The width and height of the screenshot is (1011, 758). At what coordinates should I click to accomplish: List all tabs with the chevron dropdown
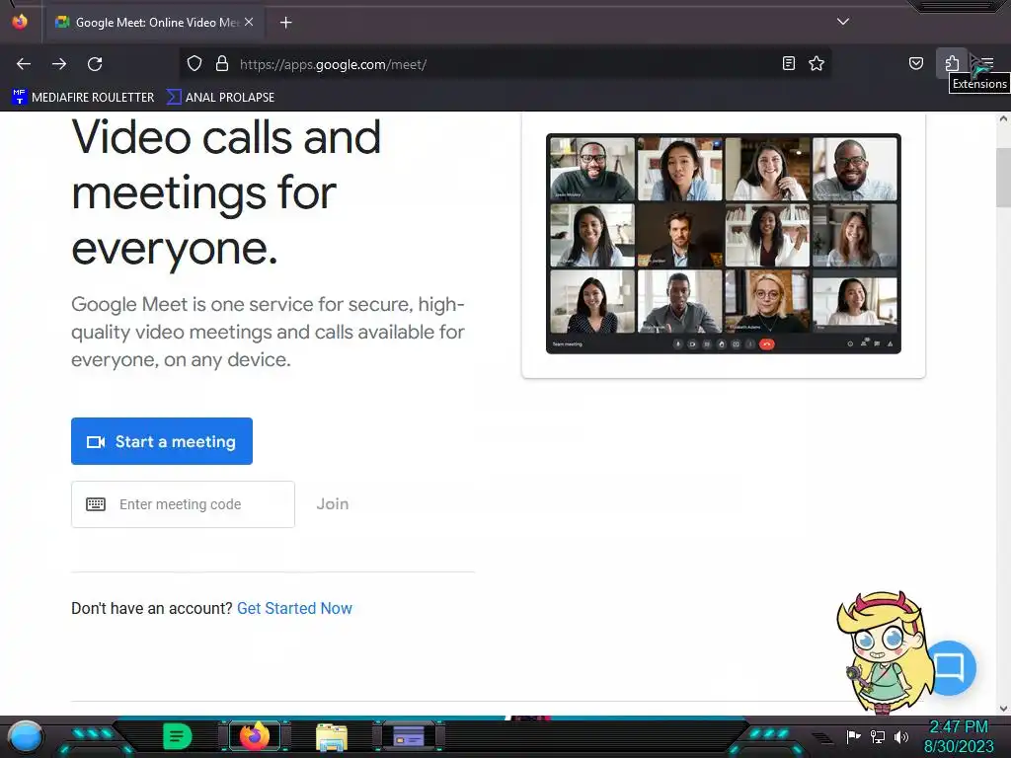pyautogui.click(x=842, y=22)
